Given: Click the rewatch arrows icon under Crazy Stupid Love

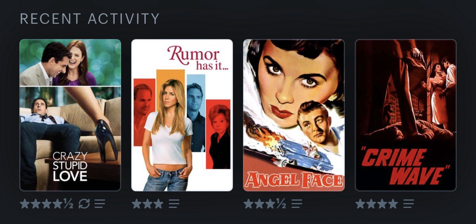Looking at the screenshot, I should (84, 204).
